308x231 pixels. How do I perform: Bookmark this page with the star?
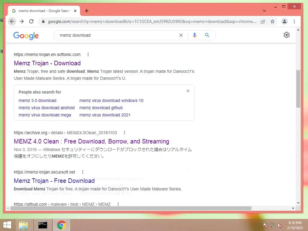pos(273,21)
